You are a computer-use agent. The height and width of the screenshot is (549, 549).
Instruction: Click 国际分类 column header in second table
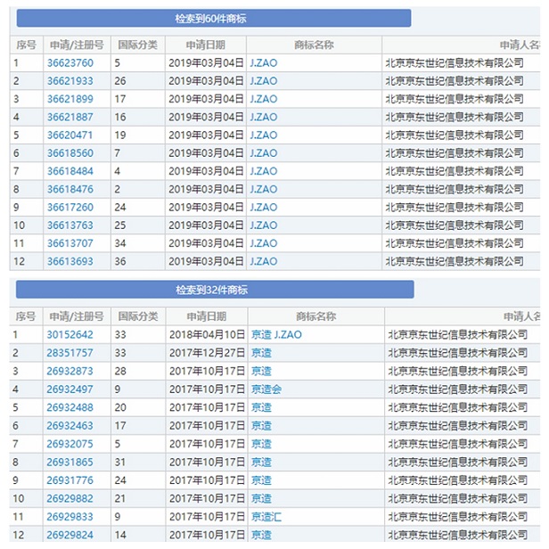point(137,316)
